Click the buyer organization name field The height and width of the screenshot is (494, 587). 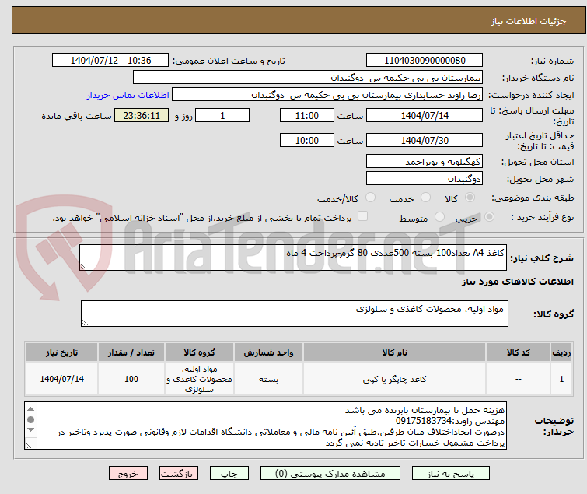click(x=308, y=78)
